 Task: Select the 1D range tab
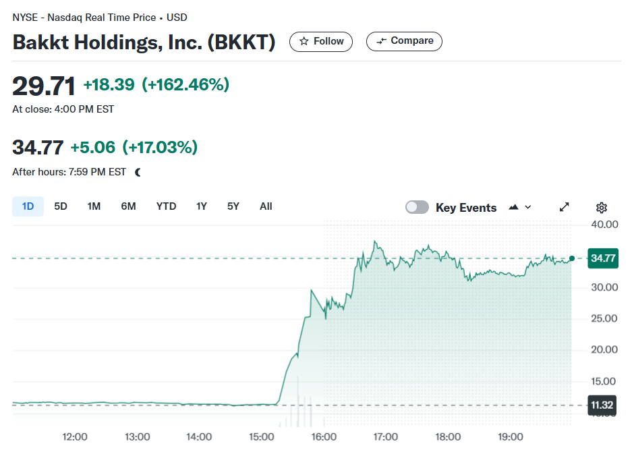[28, 206]
